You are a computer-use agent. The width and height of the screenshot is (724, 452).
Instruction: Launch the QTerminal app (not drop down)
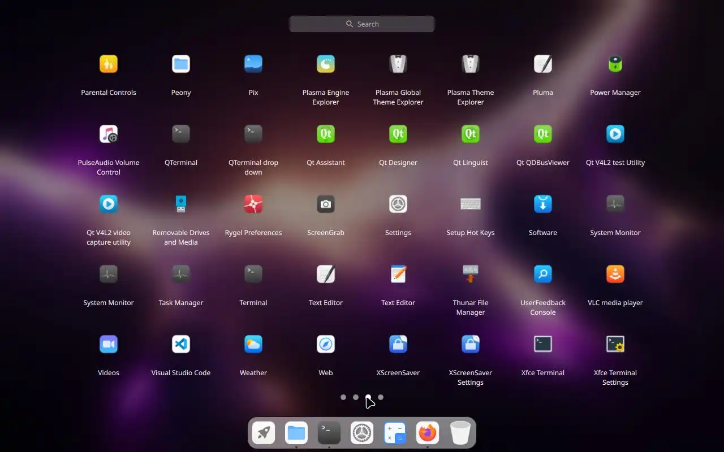(x=181, y=134)
